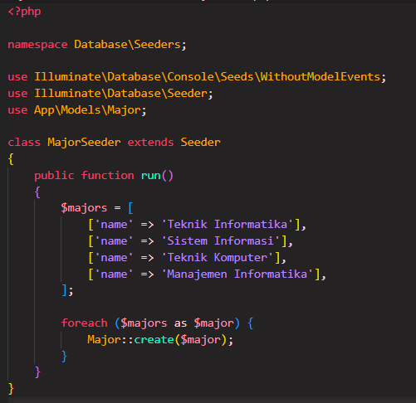Click the run function name

(151, 176)
